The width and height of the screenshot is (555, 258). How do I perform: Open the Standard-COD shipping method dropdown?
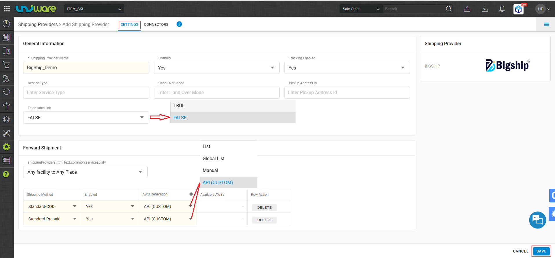(52, 206)
